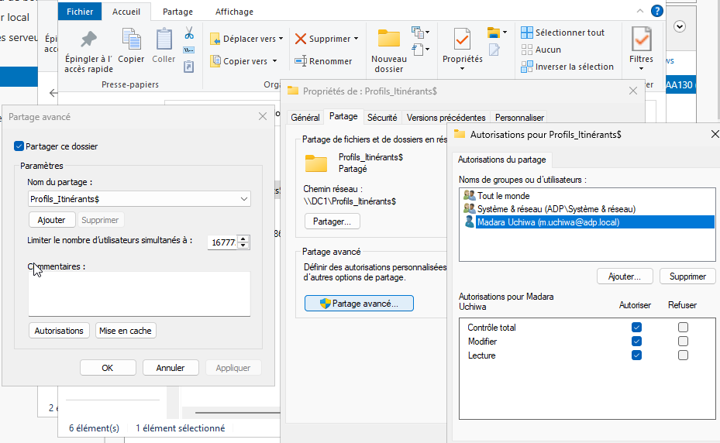Click the New item icon beside Nouveau dossier
Viewport: 720px width, 443px height.
pos(418,32)
